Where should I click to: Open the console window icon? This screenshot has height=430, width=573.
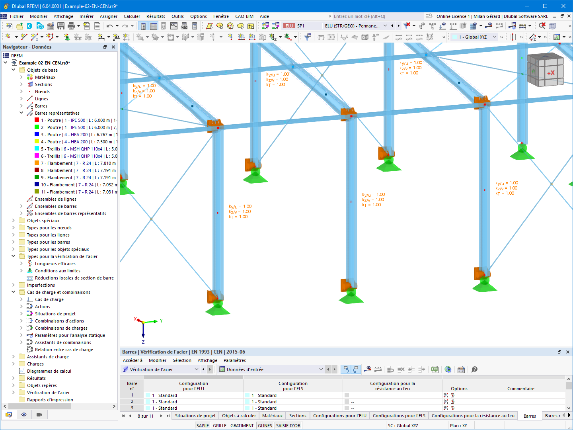[174, 26]
